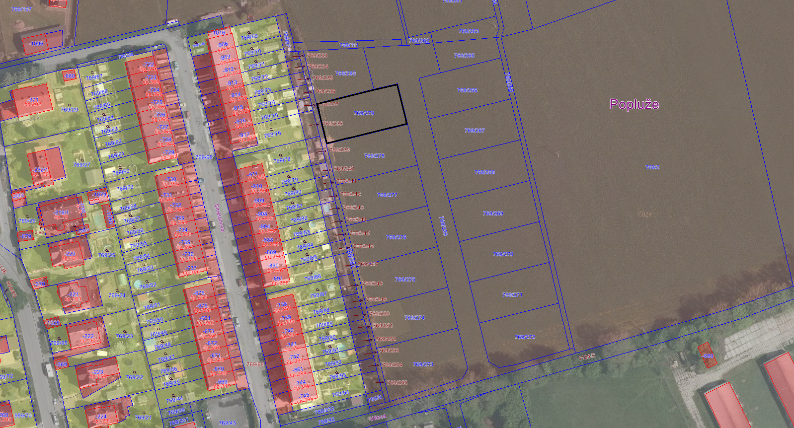Select parcel 769/266 on the map
Viewport: 794px width, 428px height.
click(x=467, y=90)
